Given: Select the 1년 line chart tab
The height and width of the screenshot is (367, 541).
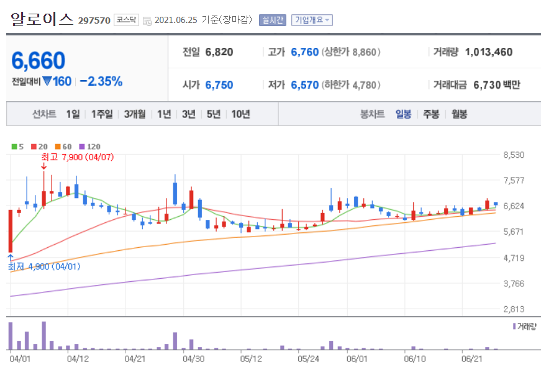Looking at the screenshot, I should [164, 114].
